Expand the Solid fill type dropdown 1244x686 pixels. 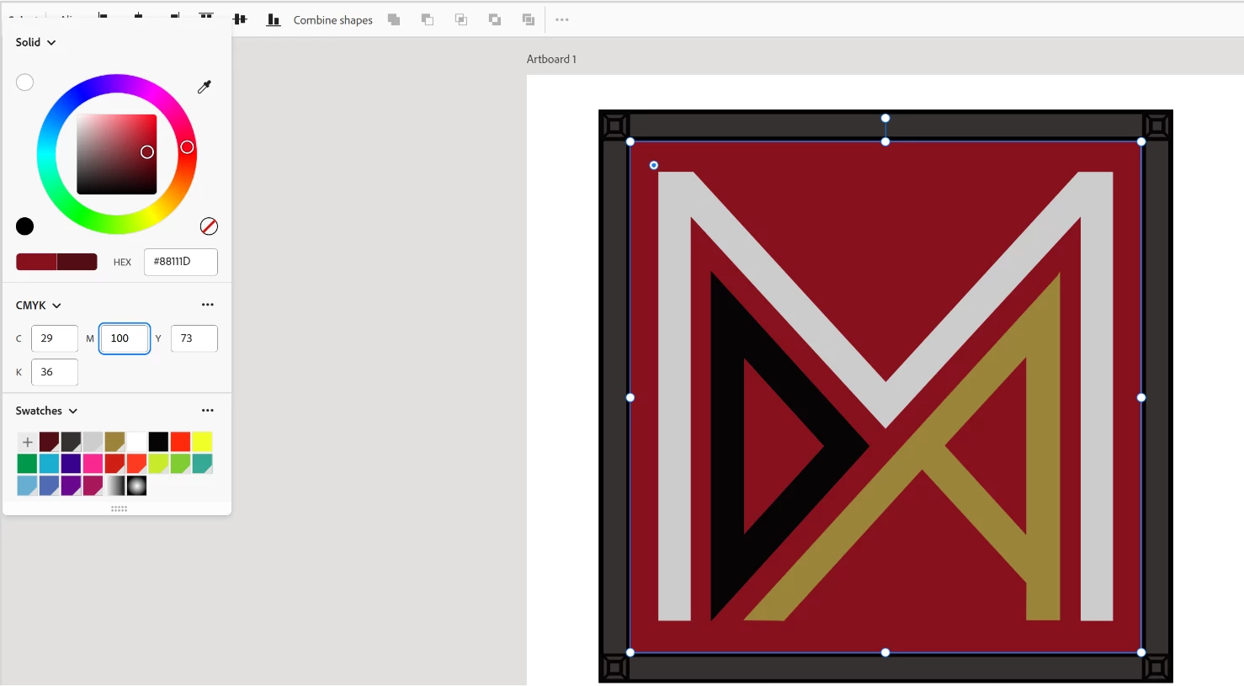(x=36, y=42)
